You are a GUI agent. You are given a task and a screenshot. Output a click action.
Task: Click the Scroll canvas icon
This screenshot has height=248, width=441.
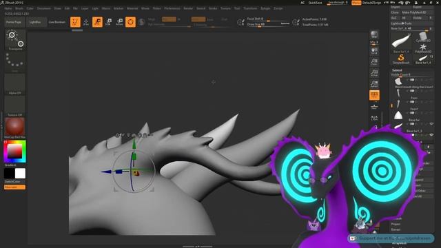(x=374, y=51)
